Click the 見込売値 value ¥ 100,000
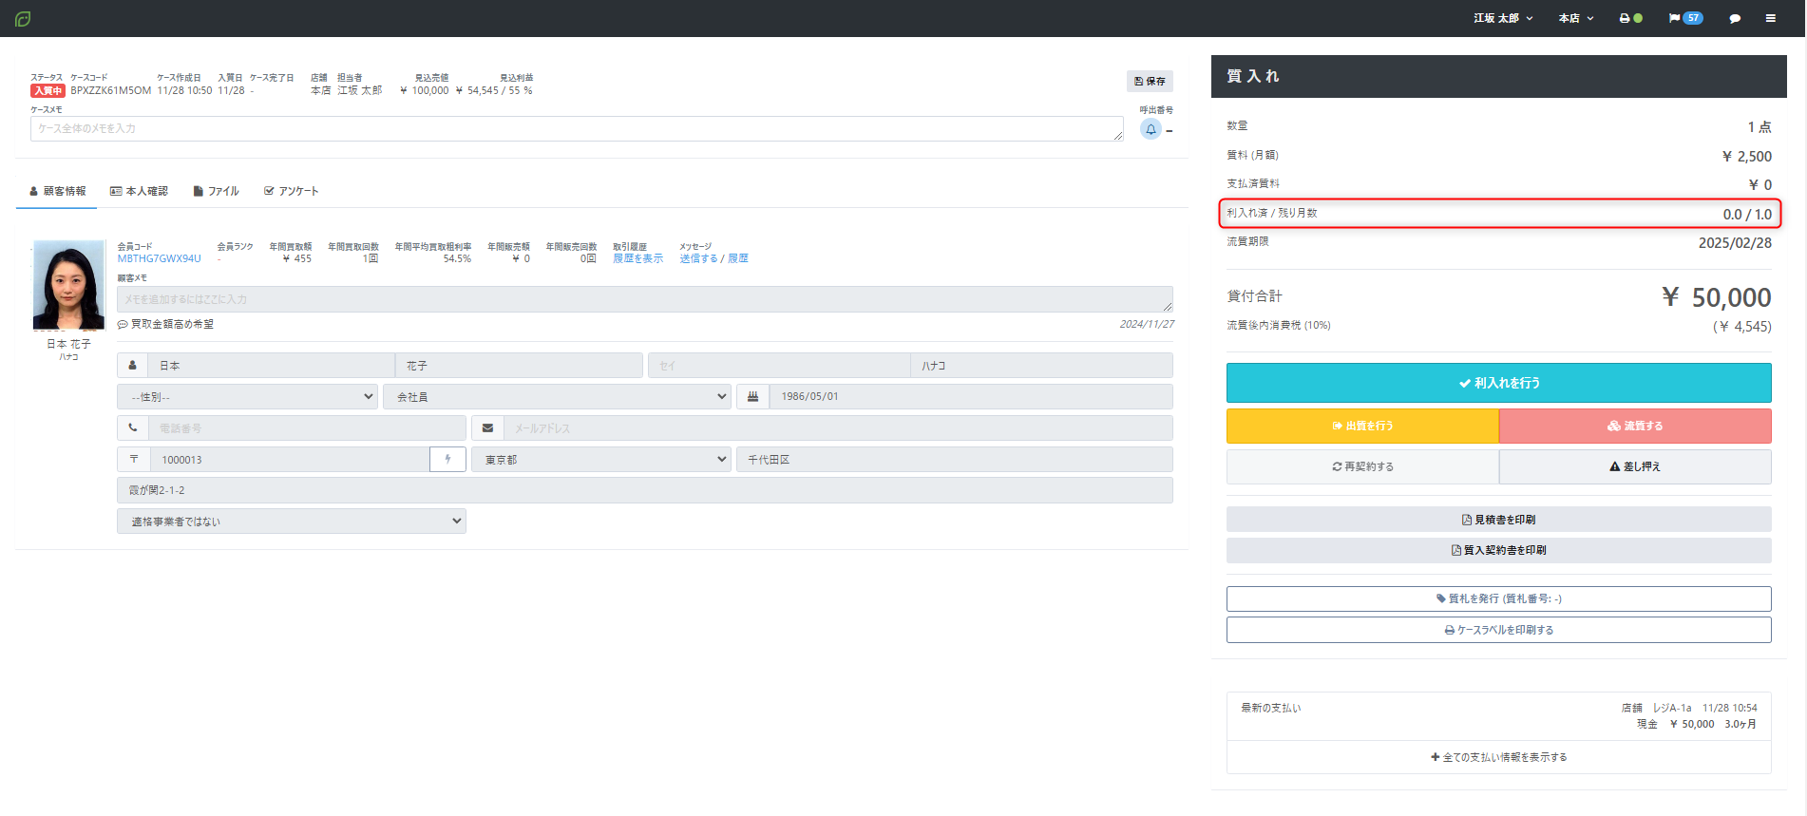1807x816 pixels. click(x=425, y=91)
